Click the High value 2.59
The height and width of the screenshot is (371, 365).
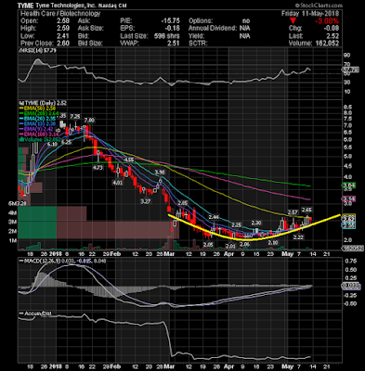(x=63, y=29)
